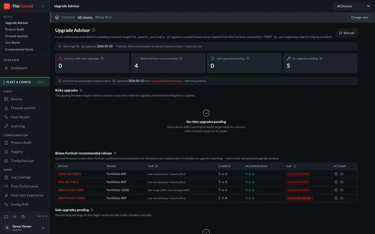375x234 pixels.
Task: Open Config Backups page
Action: click(x=22, y=161)
